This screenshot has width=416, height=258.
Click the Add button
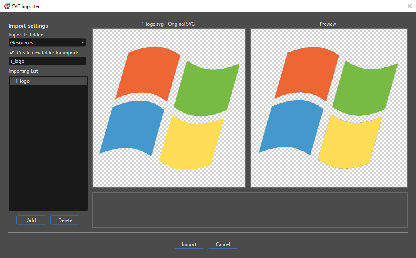[31, 220]
